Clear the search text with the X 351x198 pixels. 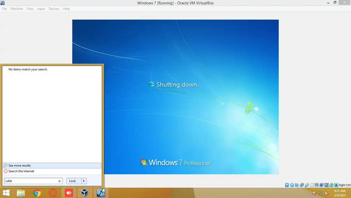59,181
